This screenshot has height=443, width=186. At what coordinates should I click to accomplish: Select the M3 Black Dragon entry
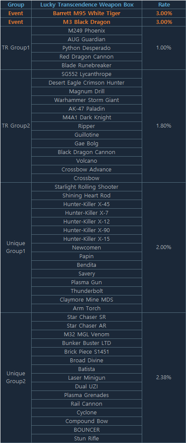tap(86, 22)
